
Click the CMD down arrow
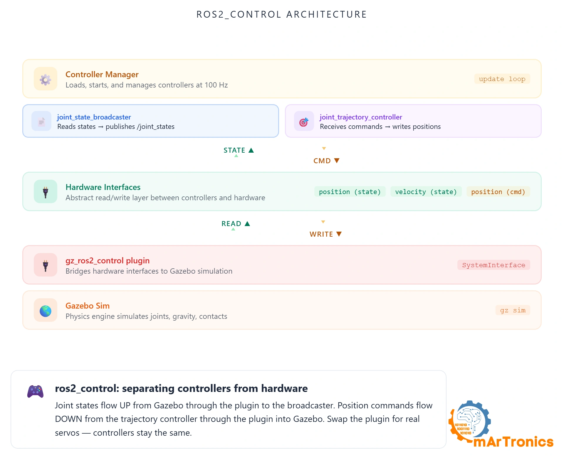tap(337, 161)
